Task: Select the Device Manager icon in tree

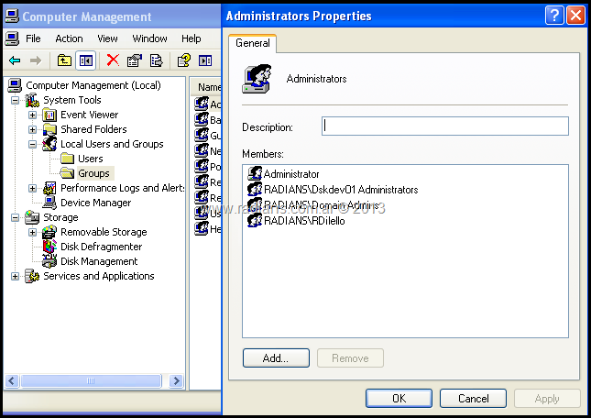Action: [x=50, y=203]
